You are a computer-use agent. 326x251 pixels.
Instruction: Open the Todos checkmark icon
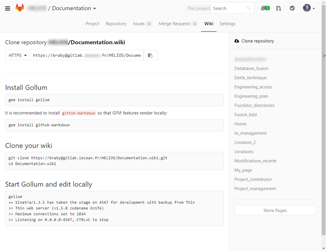click(292, 8)
